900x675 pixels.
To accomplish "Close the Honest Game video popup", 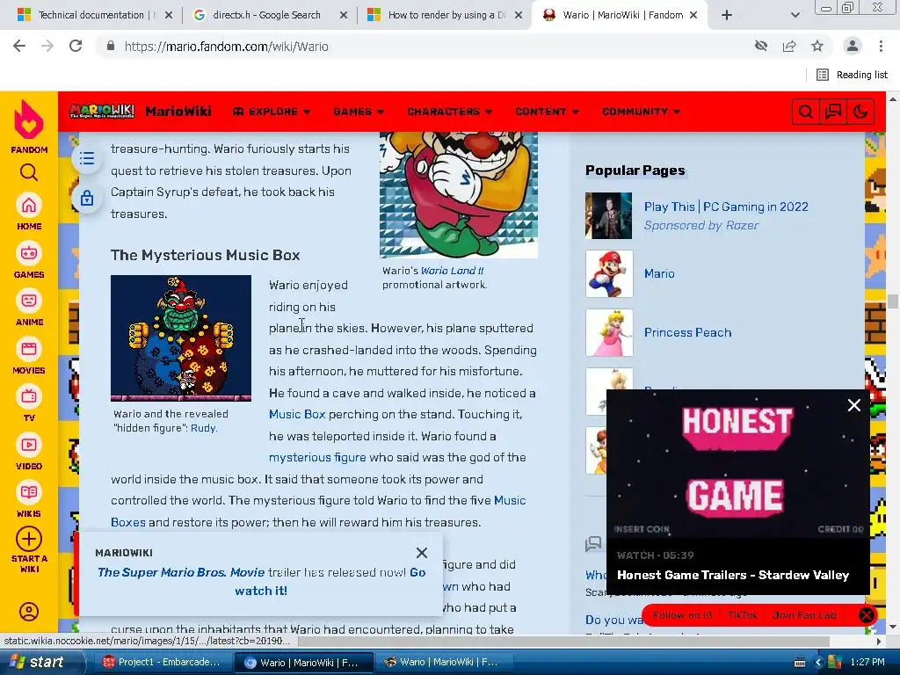I will click(854, 405).
